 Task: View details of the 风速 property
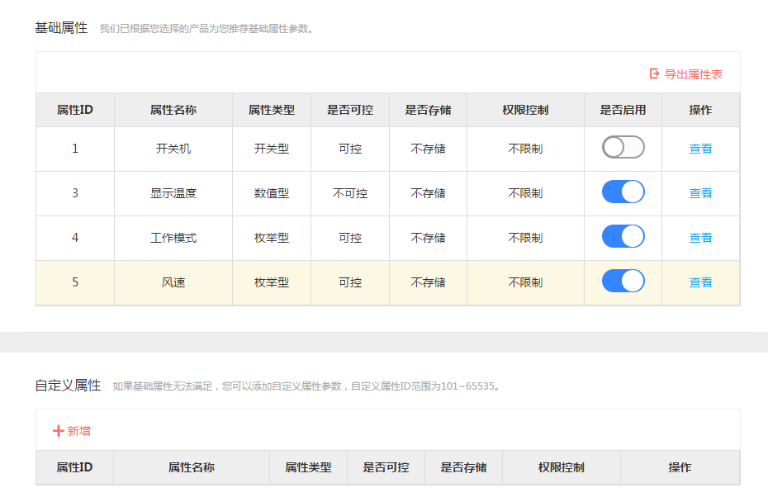point(699,282)
